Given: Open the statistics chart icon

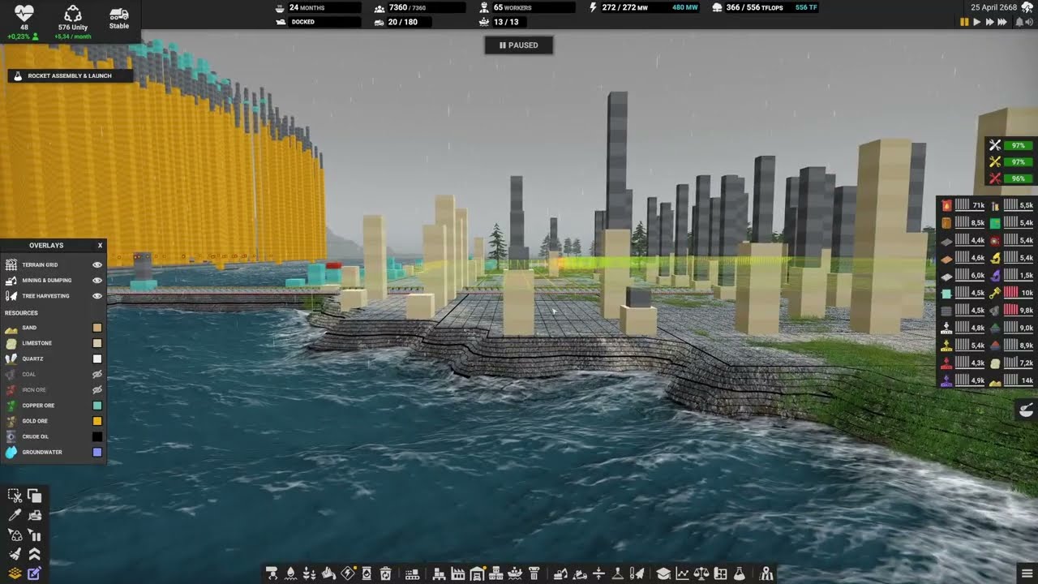Looking at the screenshot, I should (683, 574).
